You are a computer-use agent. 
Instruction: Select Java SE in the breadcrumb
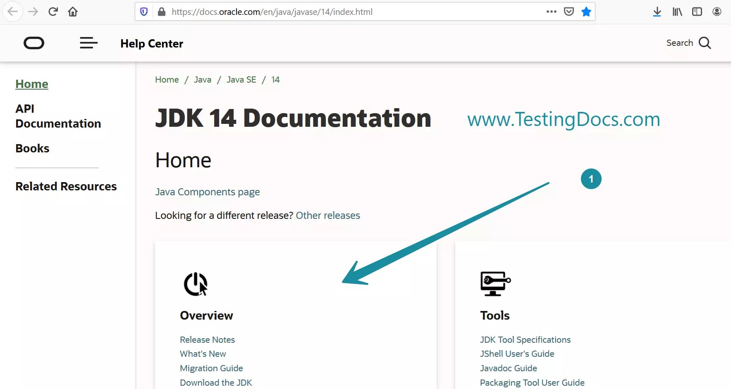click(x=241, y=79)
